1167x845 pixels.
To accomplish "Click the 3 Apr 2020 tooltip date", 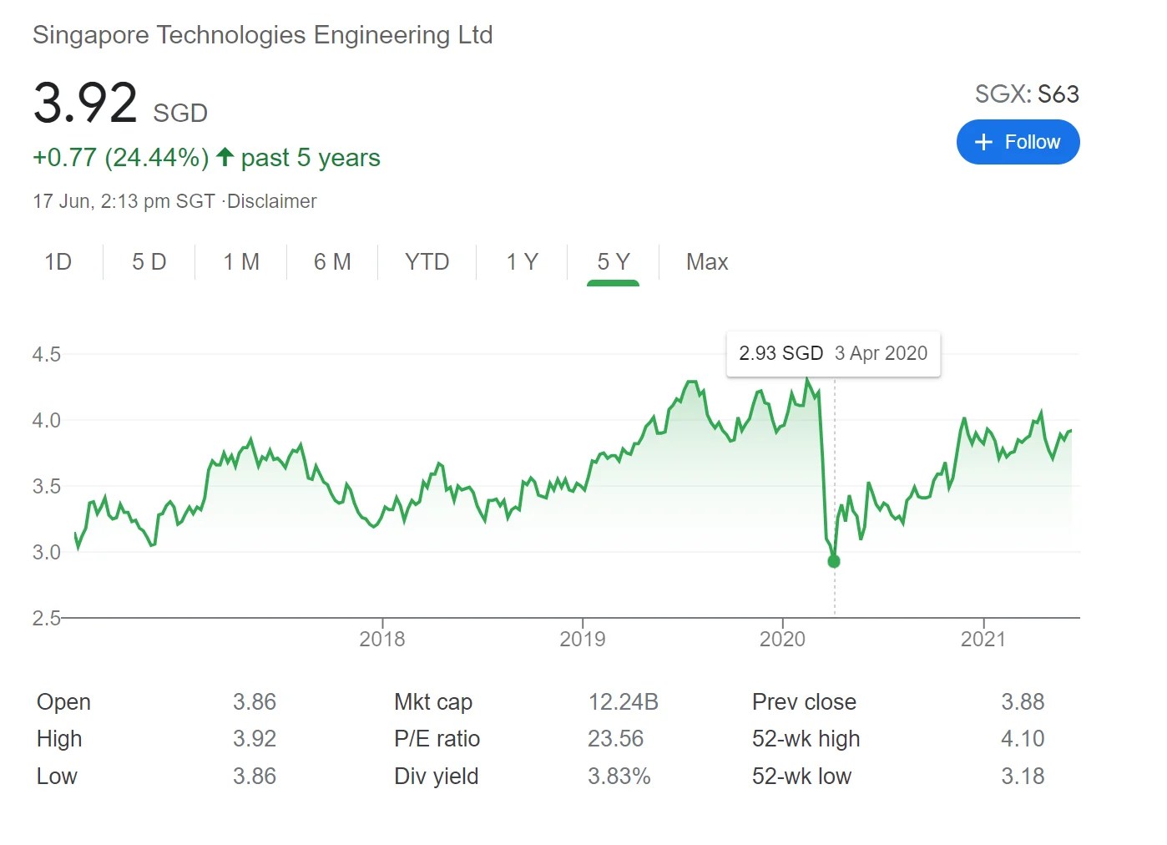I will 881,353.
